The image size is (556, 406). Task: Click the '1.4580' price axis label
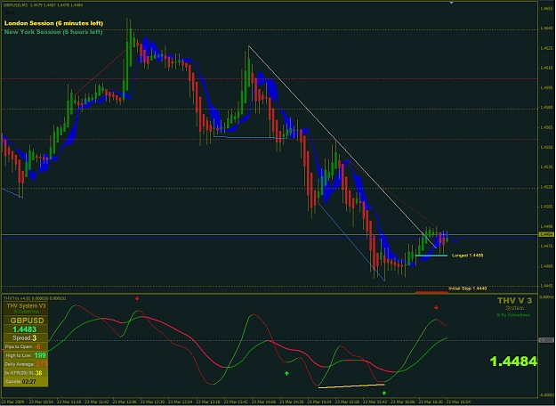546,107
